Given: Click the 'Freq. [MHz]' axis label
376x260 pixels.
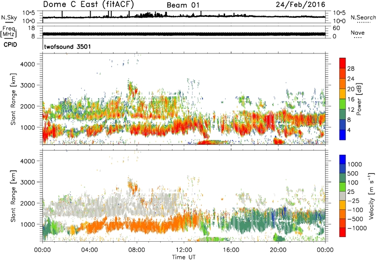Looking at the screenshot, I should tap(8, 32).
